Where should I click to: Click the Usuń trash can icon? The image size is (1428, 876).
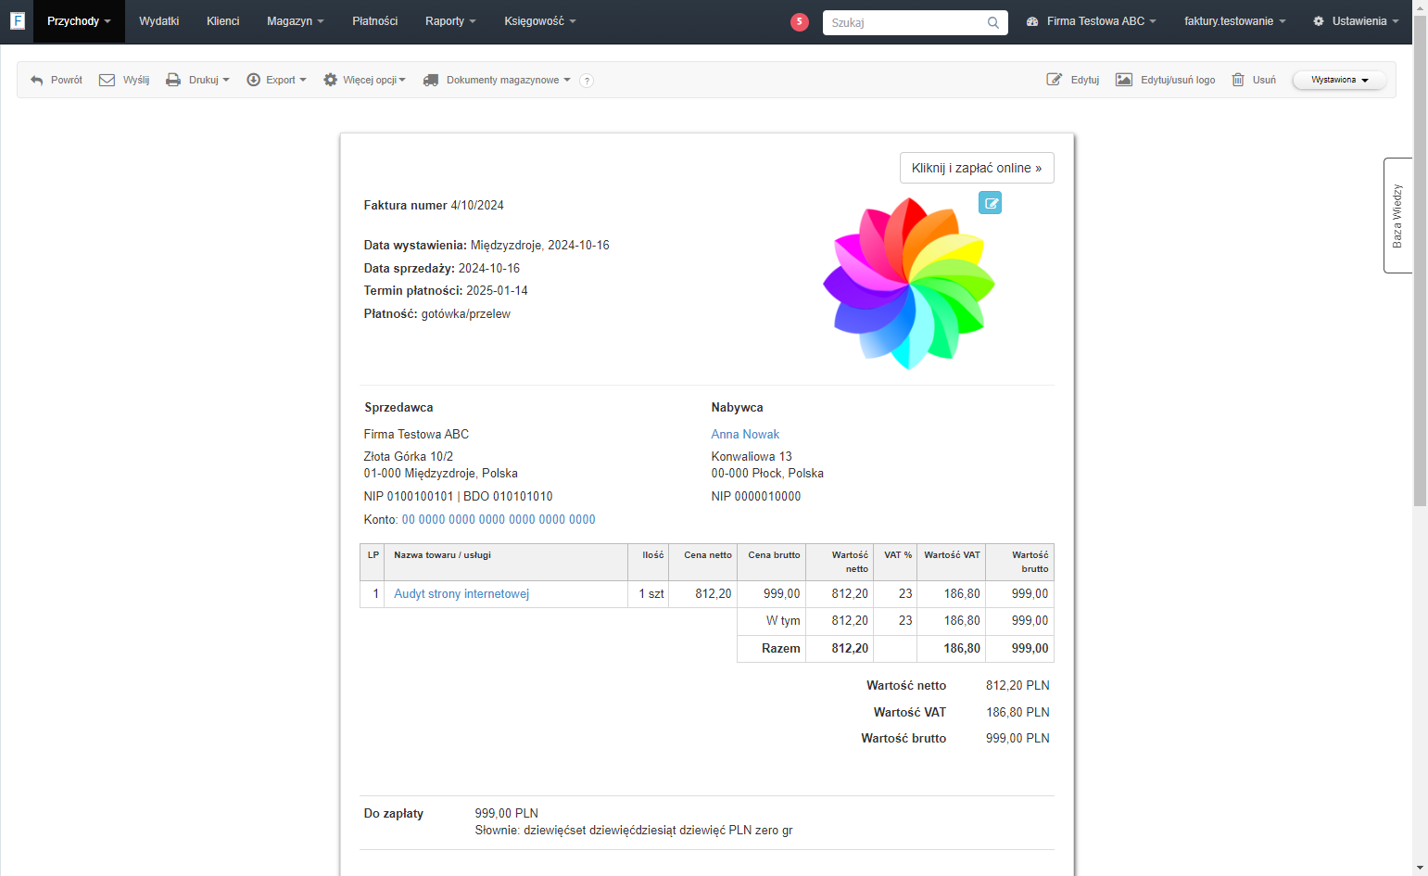pos(1238,80)
